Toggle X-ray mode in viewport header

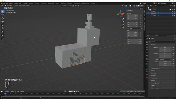tap(134, 6)
